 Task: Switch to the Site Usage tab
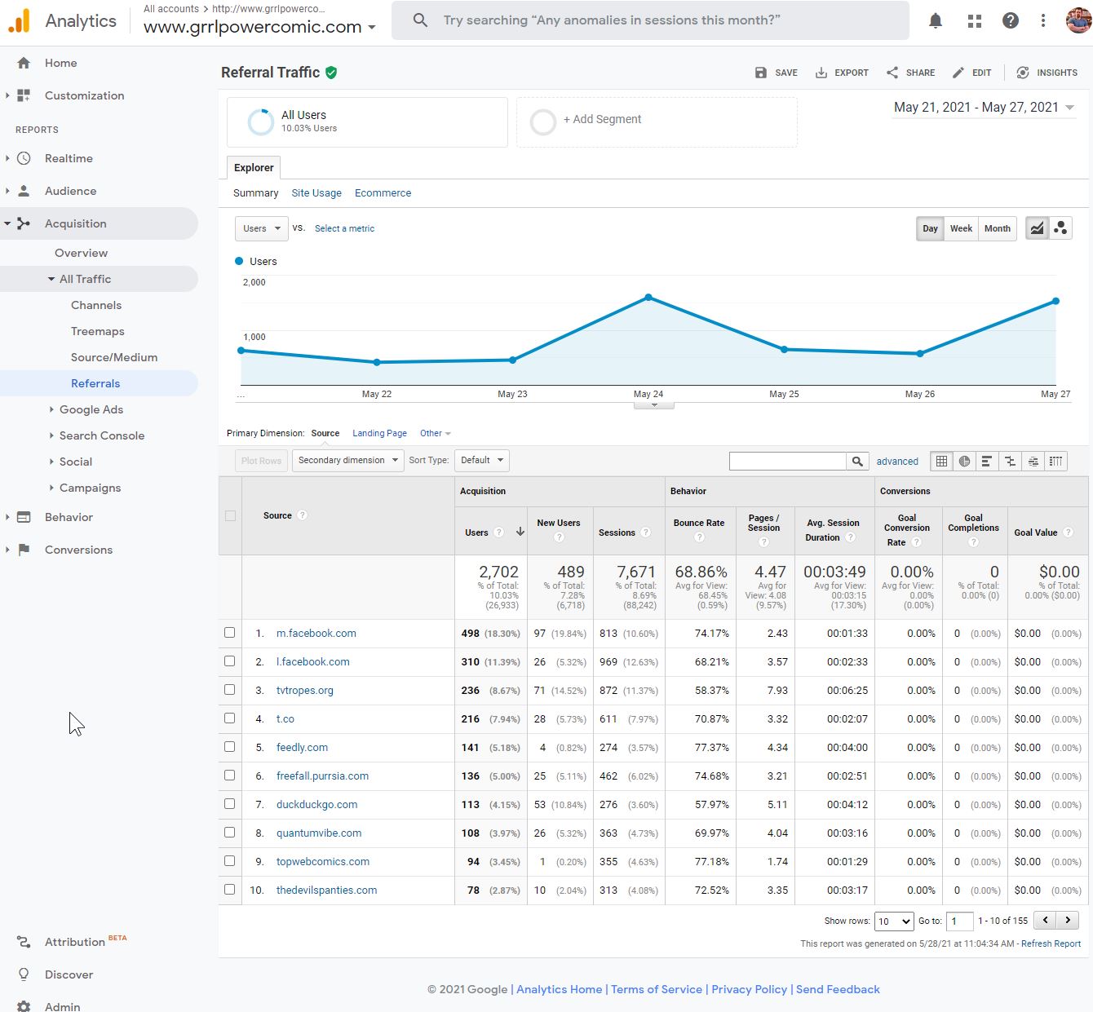316,193
